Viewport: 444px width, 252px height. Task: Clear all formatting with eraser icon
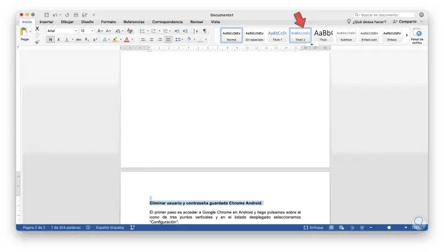pyautogui.click(x=130, y=31)
